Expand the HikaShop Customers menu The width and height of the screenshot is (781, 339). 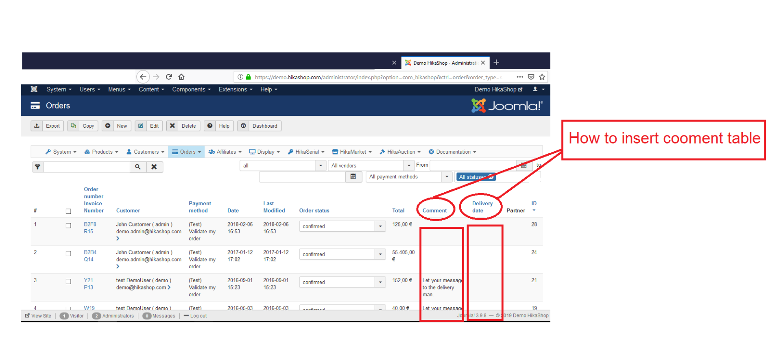click(x=145, y=152)
